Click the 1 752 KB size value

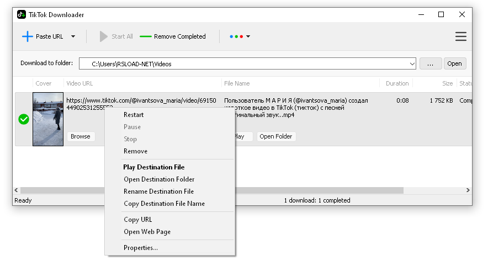point(441,100)
